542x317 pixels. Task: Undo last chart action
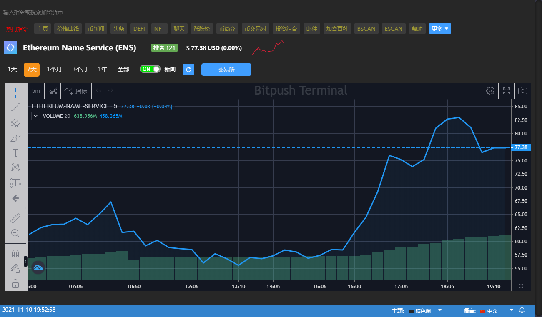point(98,91)
